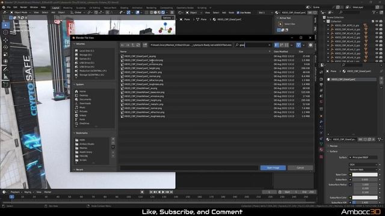Screen dimensions: 385x216
Task: Activate the Select Box tool in the viewport
Action: point(5,25)
